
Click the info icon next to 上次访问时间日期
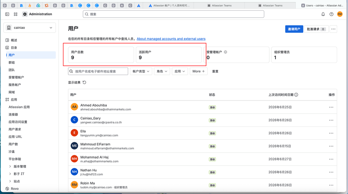click(296, 95)
